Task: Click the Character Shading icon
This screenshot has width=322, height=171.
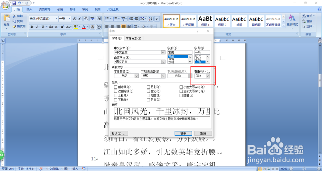Action: pos(93,27)
